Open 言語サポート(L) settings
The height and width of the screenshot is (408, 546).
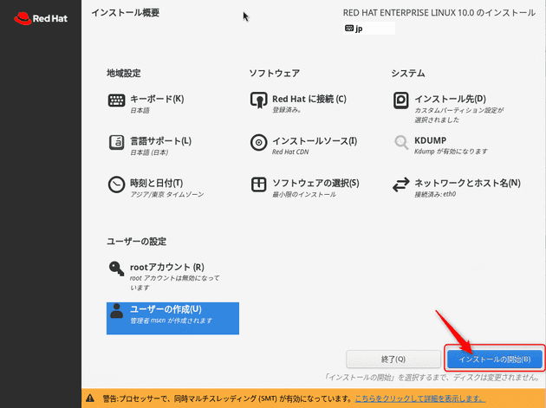[160, 141]
